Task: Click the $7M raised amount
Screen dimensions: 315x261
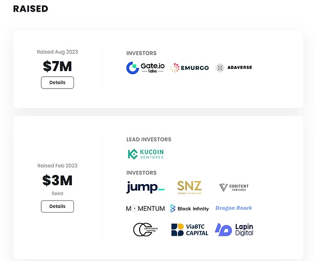Action: [x=57, y=66]
